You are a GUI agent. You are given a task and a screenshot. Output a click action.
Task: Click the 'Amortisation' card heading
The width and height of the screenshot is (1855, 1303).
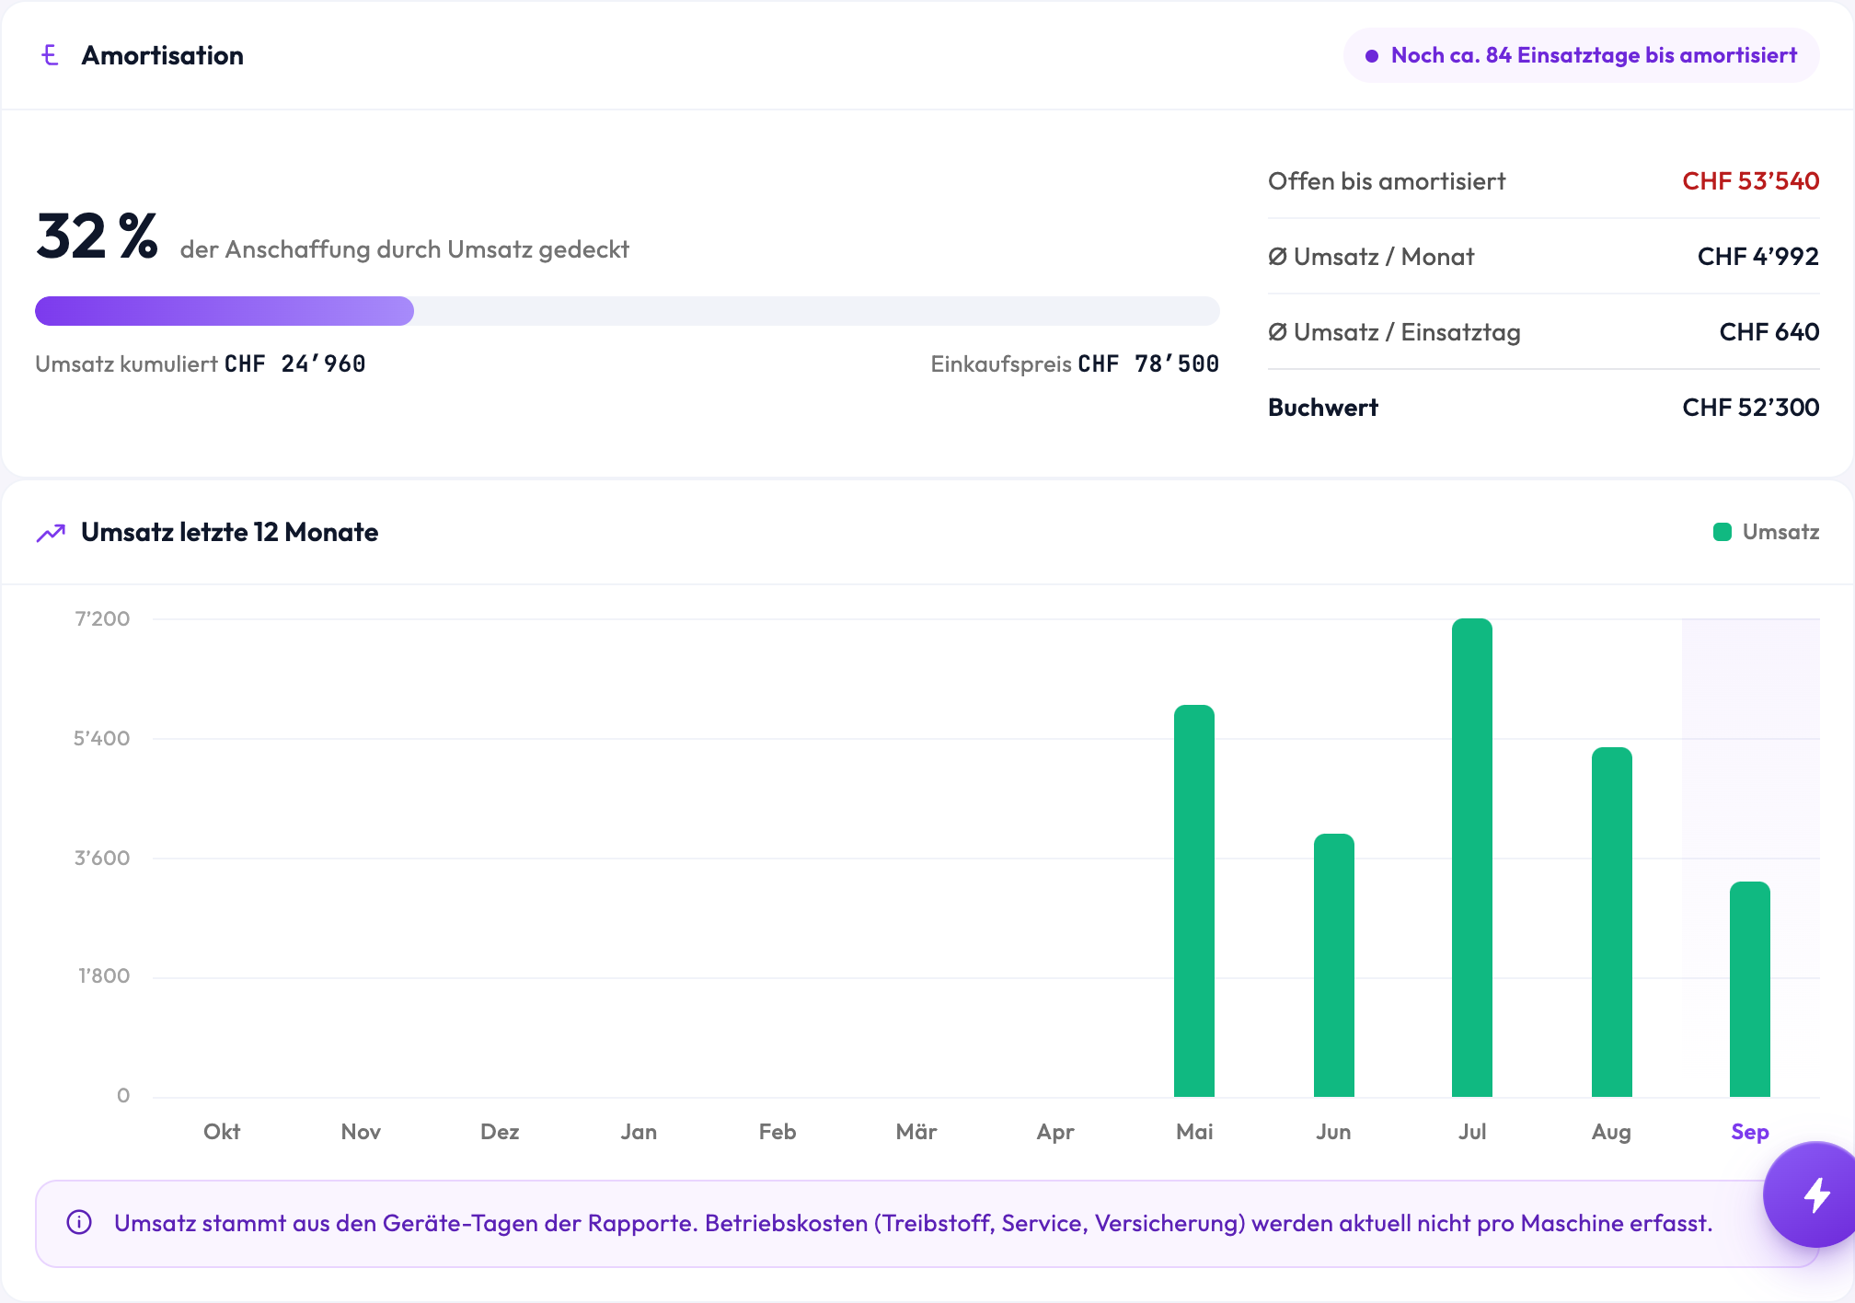coord(163,55)
